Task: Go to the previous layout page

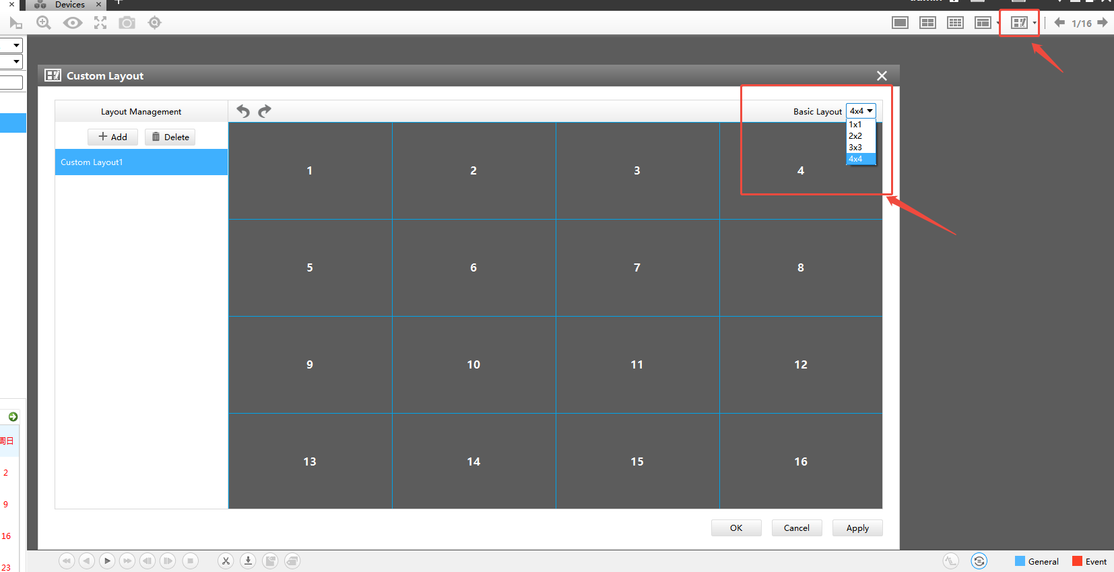Action: 1059,23
